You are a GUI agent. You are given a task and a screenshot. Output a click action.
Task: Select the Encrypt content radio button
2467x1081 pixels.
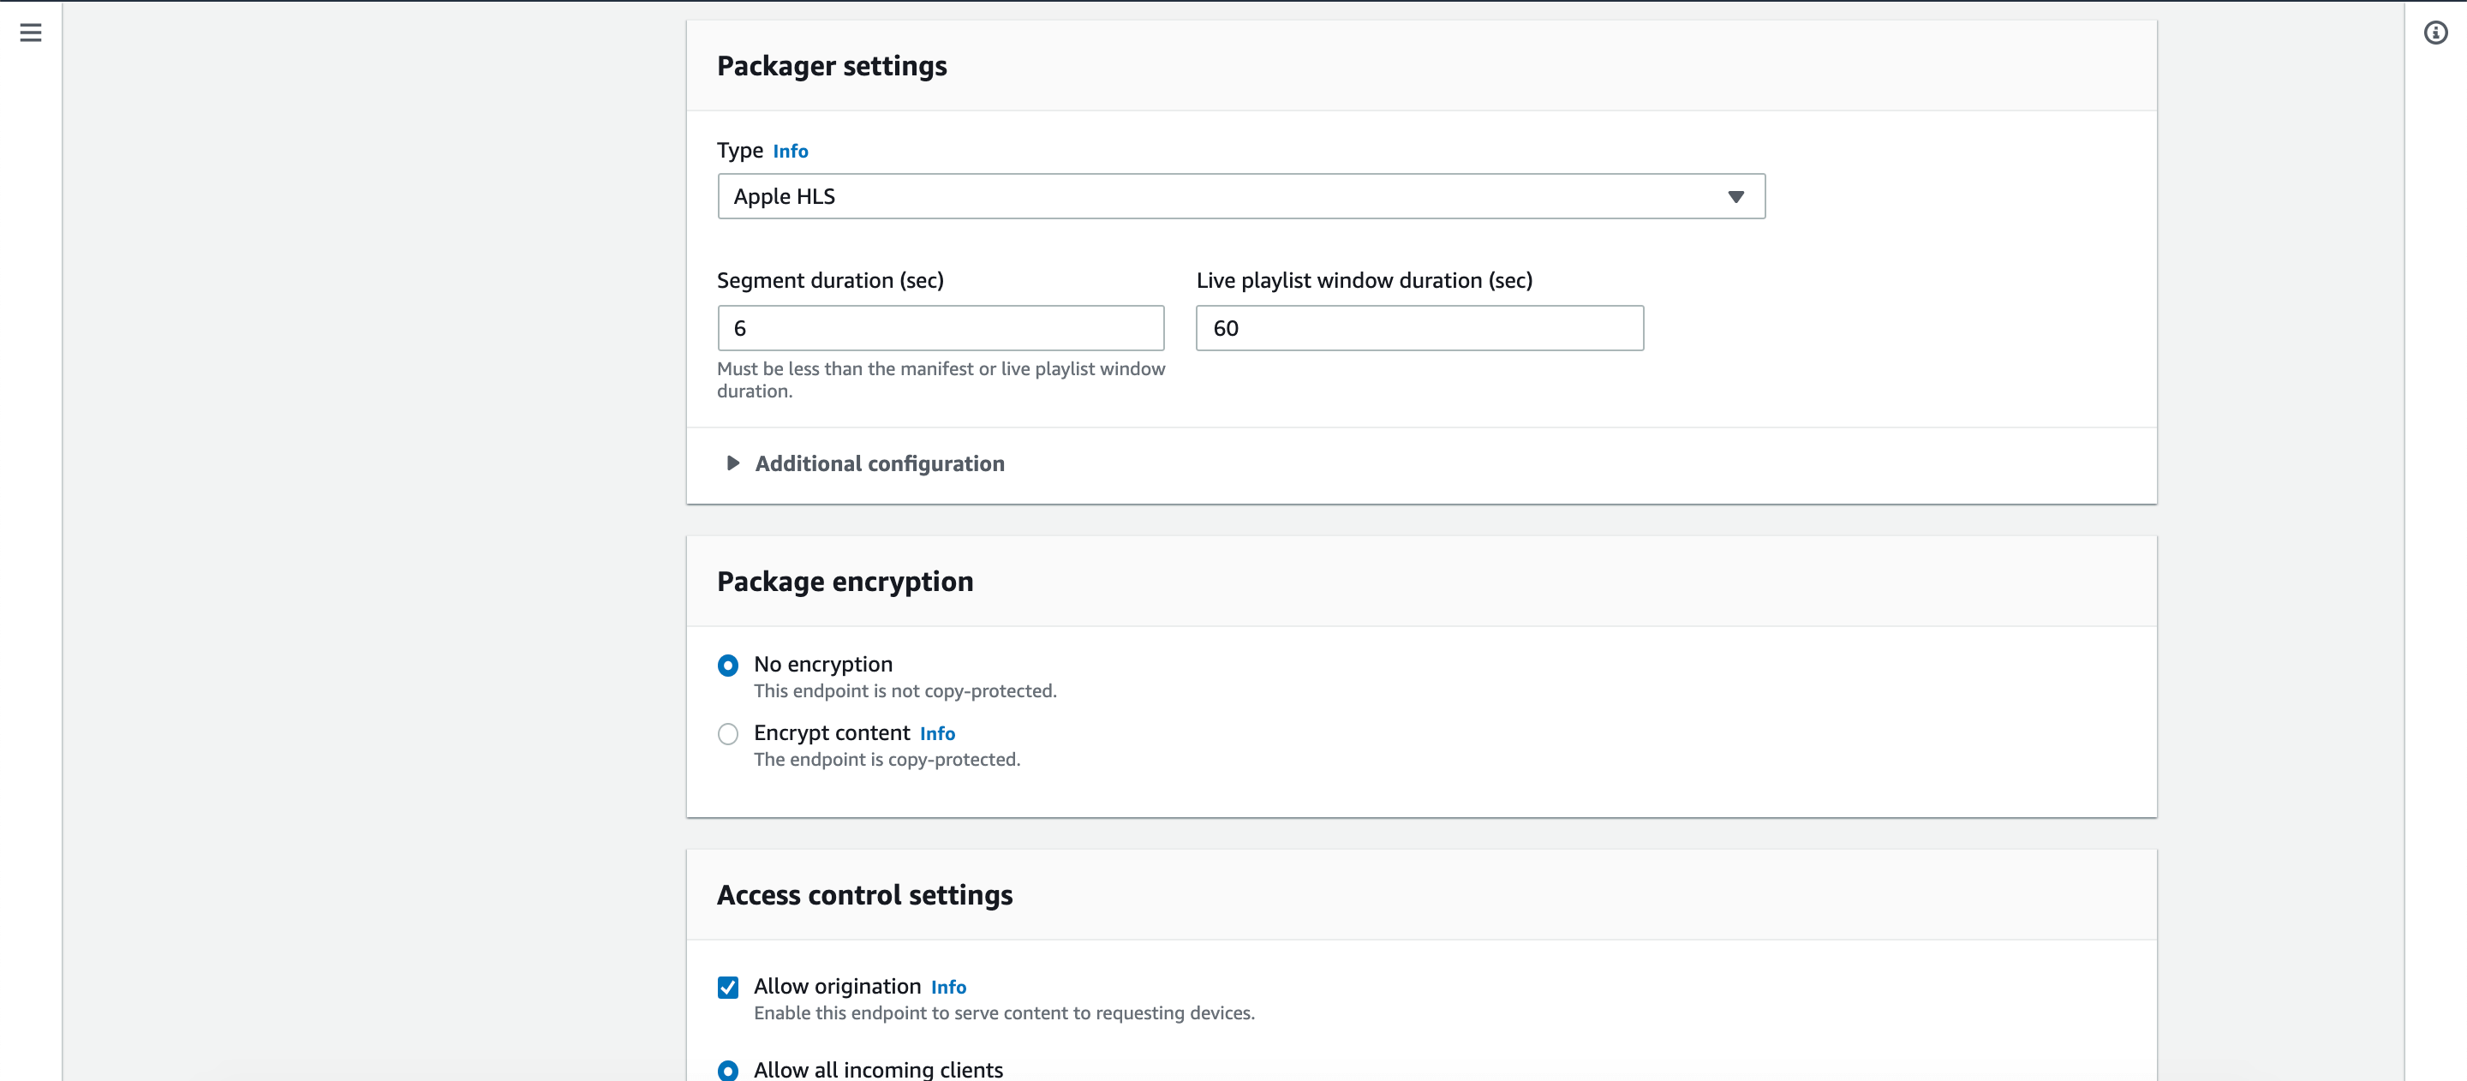728,733
